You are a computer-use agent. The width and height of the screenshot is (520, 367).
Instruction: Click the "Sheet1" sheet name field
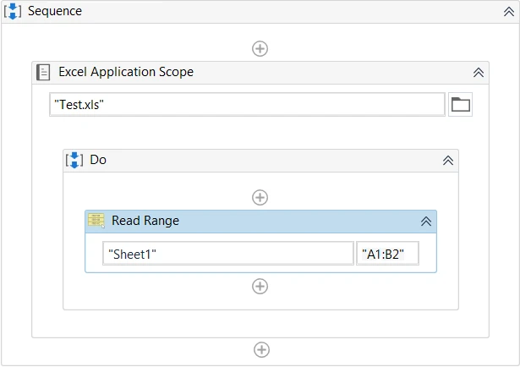[x=227, y=254]
